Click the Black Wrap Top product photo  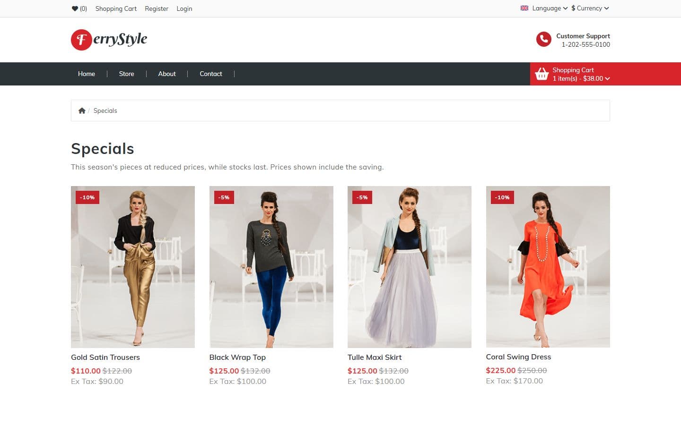coord(271,267)
